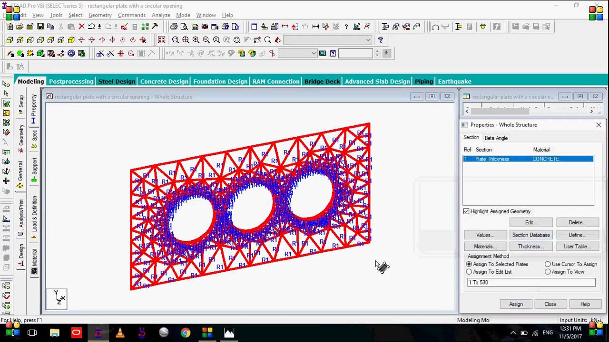Click the blue question mark help icon
This screenshot has height=342, width=609.
pyautogui.click(x=380, y=40)
